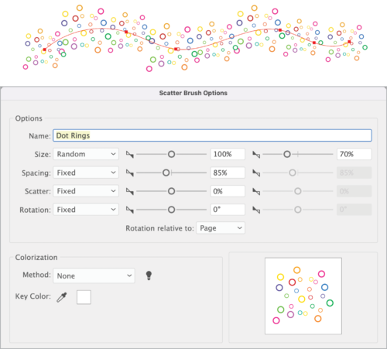
Task: Click the Colorization tips lightbulb icon
Action: [149, 275]
